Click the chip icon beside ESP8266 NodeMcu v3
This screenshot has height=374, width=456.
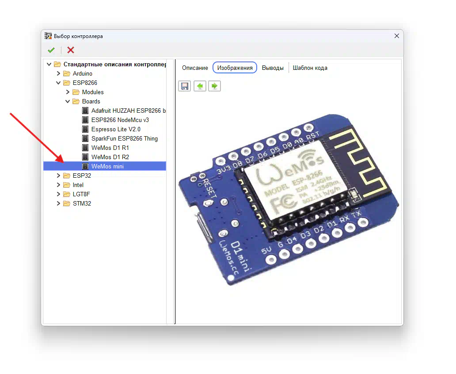[x=85, y=120]
